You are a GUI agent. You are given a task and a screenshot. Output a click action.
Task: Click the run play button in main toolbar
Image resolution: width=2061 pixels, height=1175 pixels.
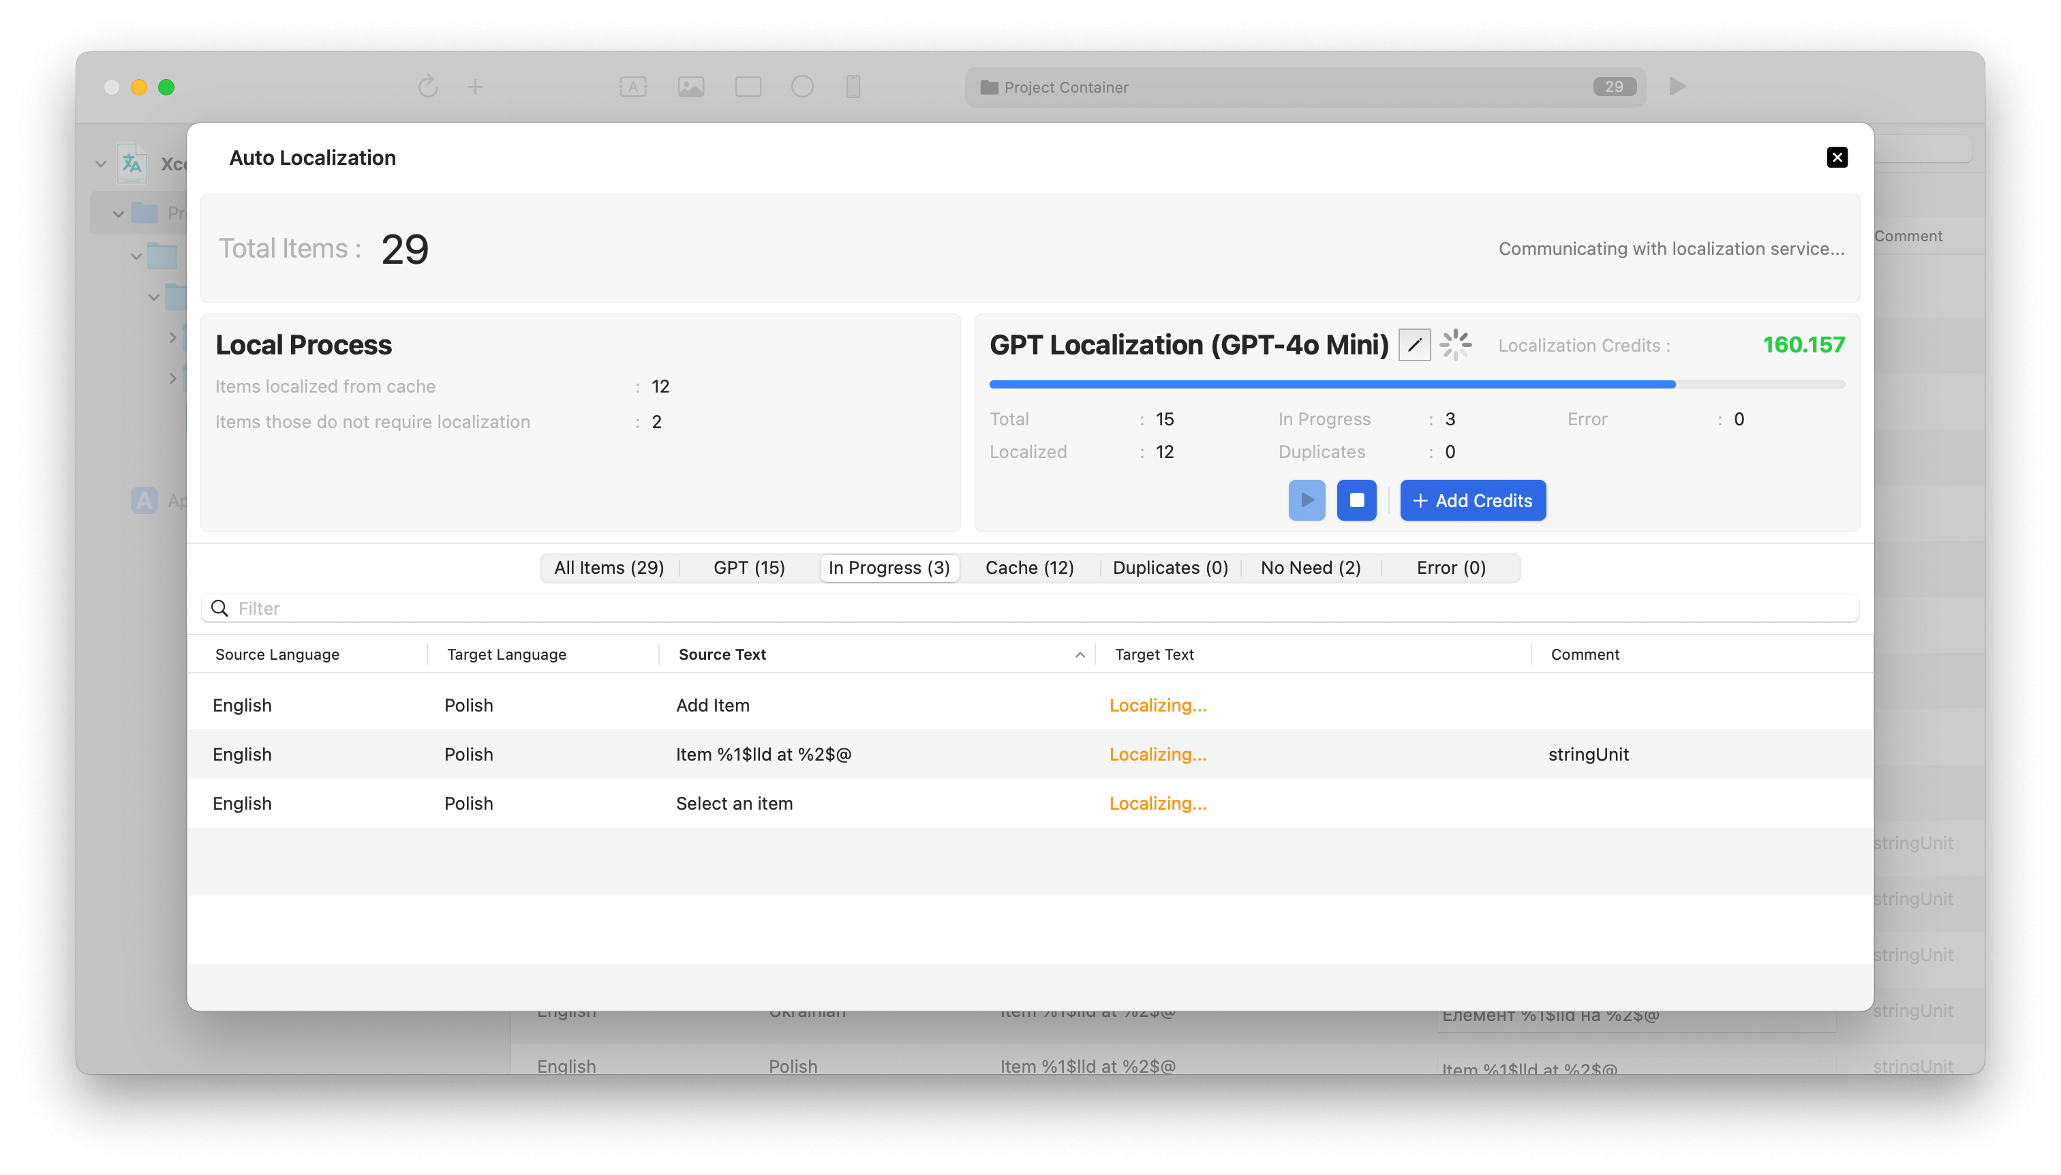point(1678,87)
